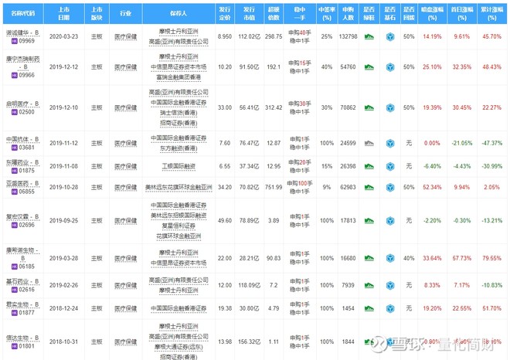Click the cornerstone cube icon for 复宏汉霖-B
Image resolution: width=510 pixels, height=360 pixels.
(x=390, y=221)
